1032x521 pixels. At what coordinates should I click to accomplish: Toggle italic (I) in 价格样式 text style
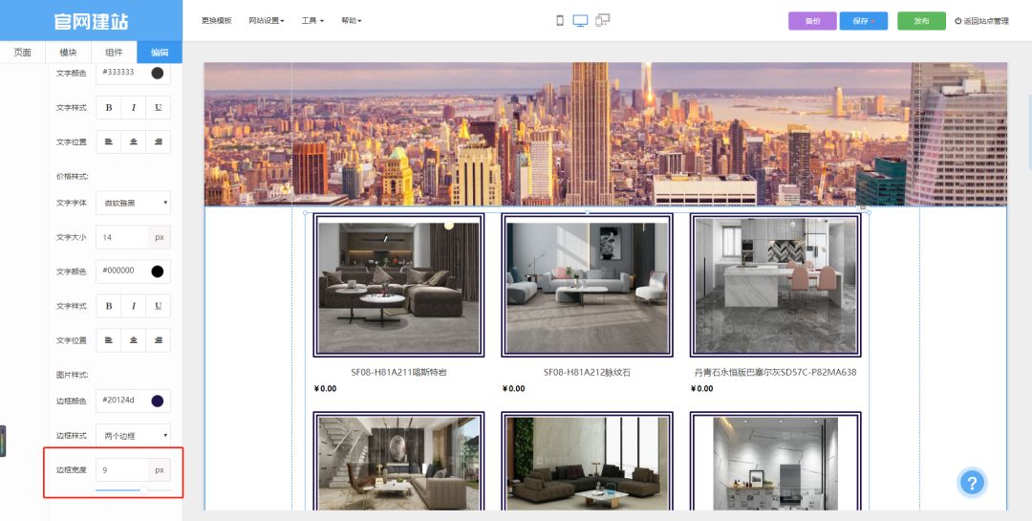coord(134,306)
